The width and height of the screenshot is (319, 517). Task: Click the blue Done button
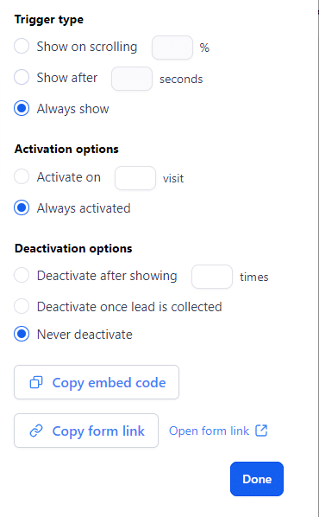click(257, 479)
